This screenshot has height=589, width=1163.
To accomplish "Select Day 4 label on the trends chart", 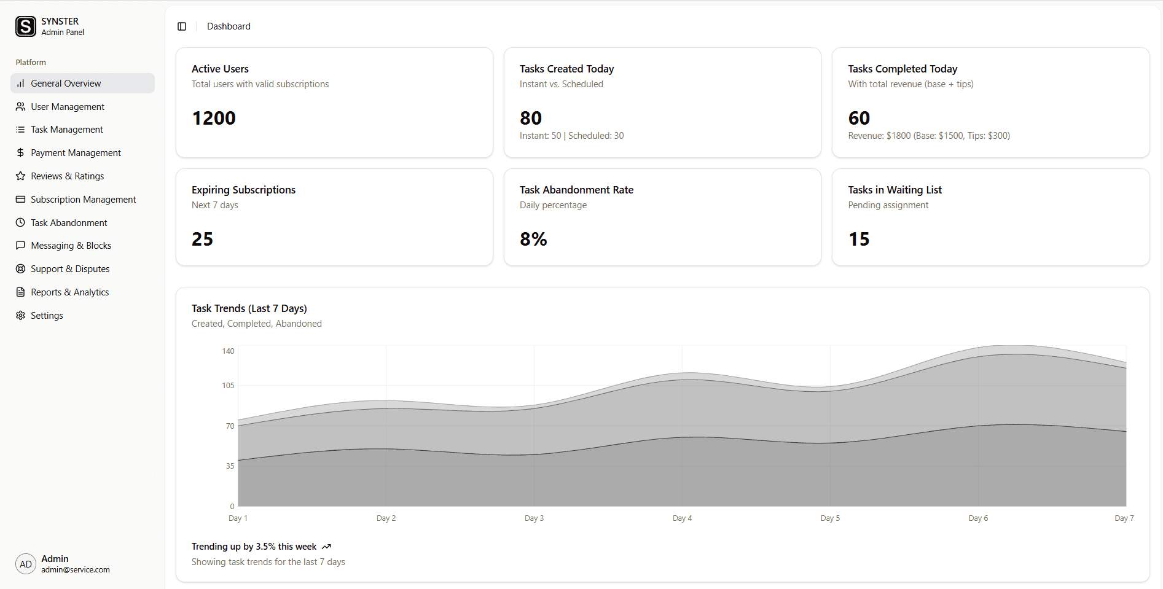I will tap(682, 518).
